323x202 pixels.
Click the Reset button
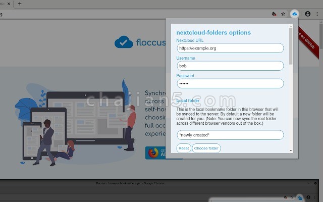[184, 148]
